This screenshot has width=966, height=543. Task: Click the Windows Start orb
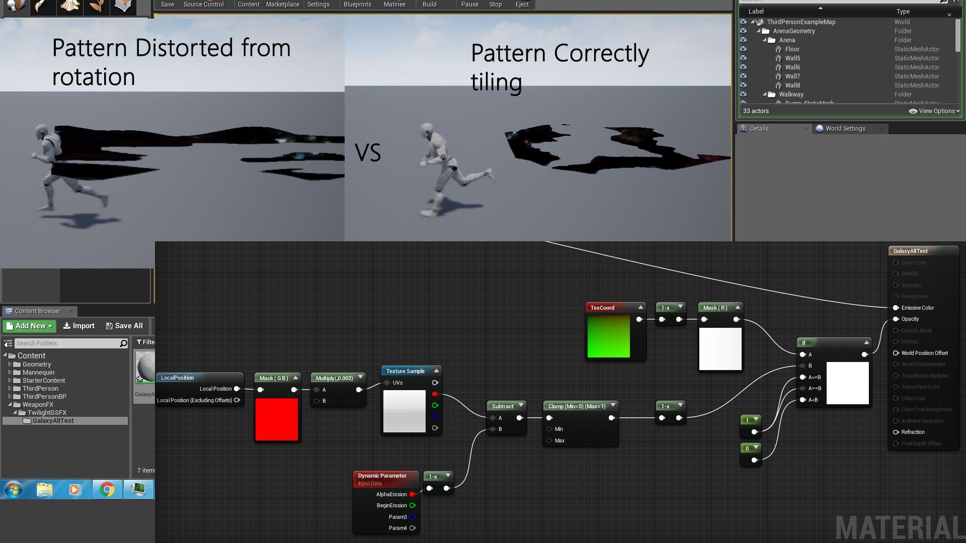coord(14,489)
